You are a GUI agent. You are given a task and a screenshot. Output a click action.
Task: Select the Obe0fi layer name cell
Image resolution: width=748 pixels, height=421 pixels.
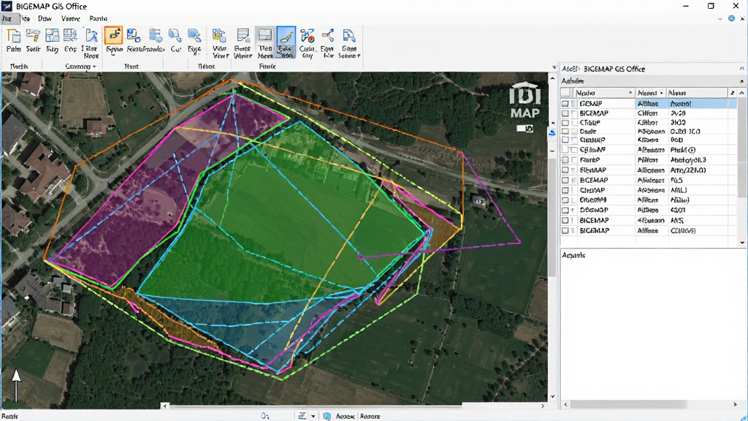(593, 200)
